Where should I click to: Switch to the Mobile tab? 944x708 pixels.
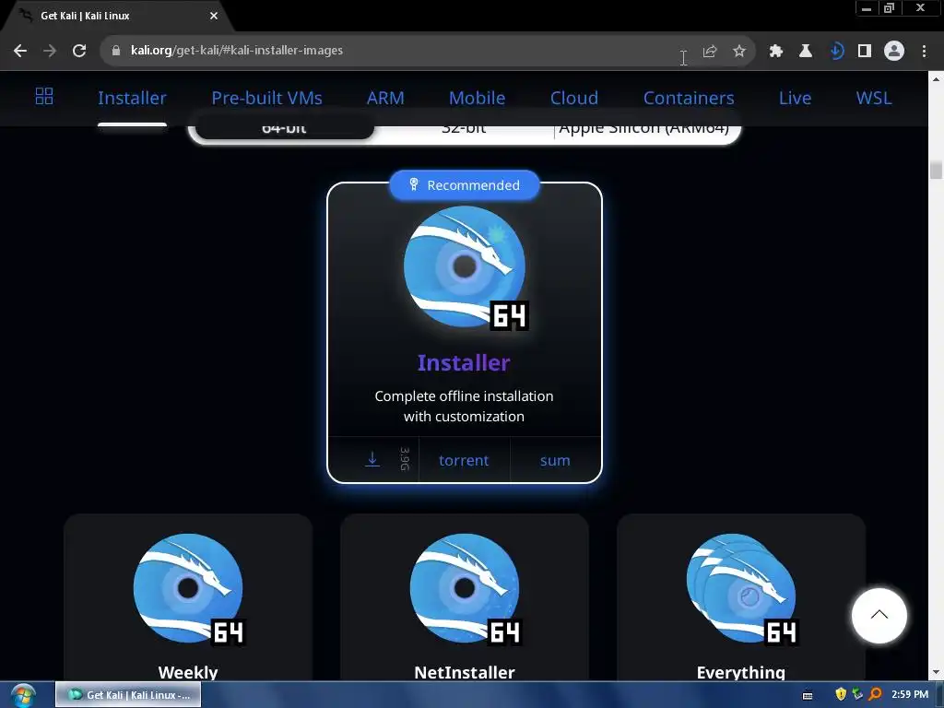477,98
